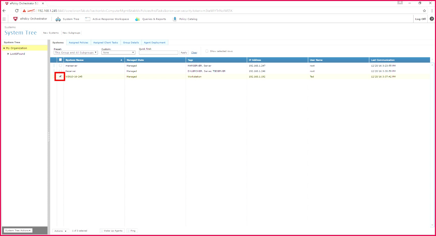This screenshot has width=436, height=236.
Task: Click the McAfee shield logo
Action: coord(15,19)
